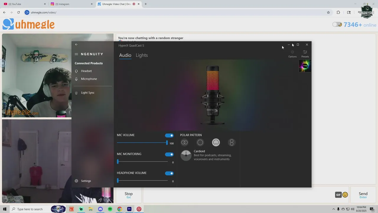
Task: Click the HyperX QuadCast S microphone image
Action: pos(213,95)
